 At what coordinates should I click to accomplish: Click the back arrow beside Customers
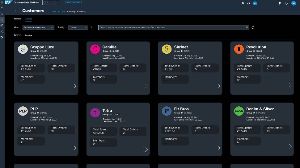[x=15, y=11]
